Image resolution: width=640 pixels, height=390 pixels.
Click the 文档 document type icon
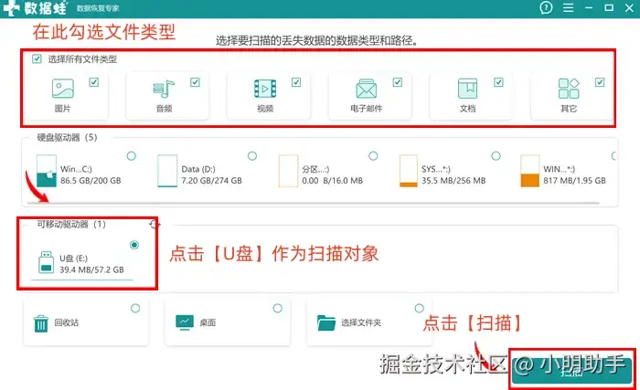pos(467,89)
